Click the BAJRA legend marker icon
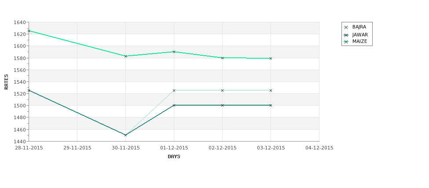 pyautogui.click(x=346, y=27)
